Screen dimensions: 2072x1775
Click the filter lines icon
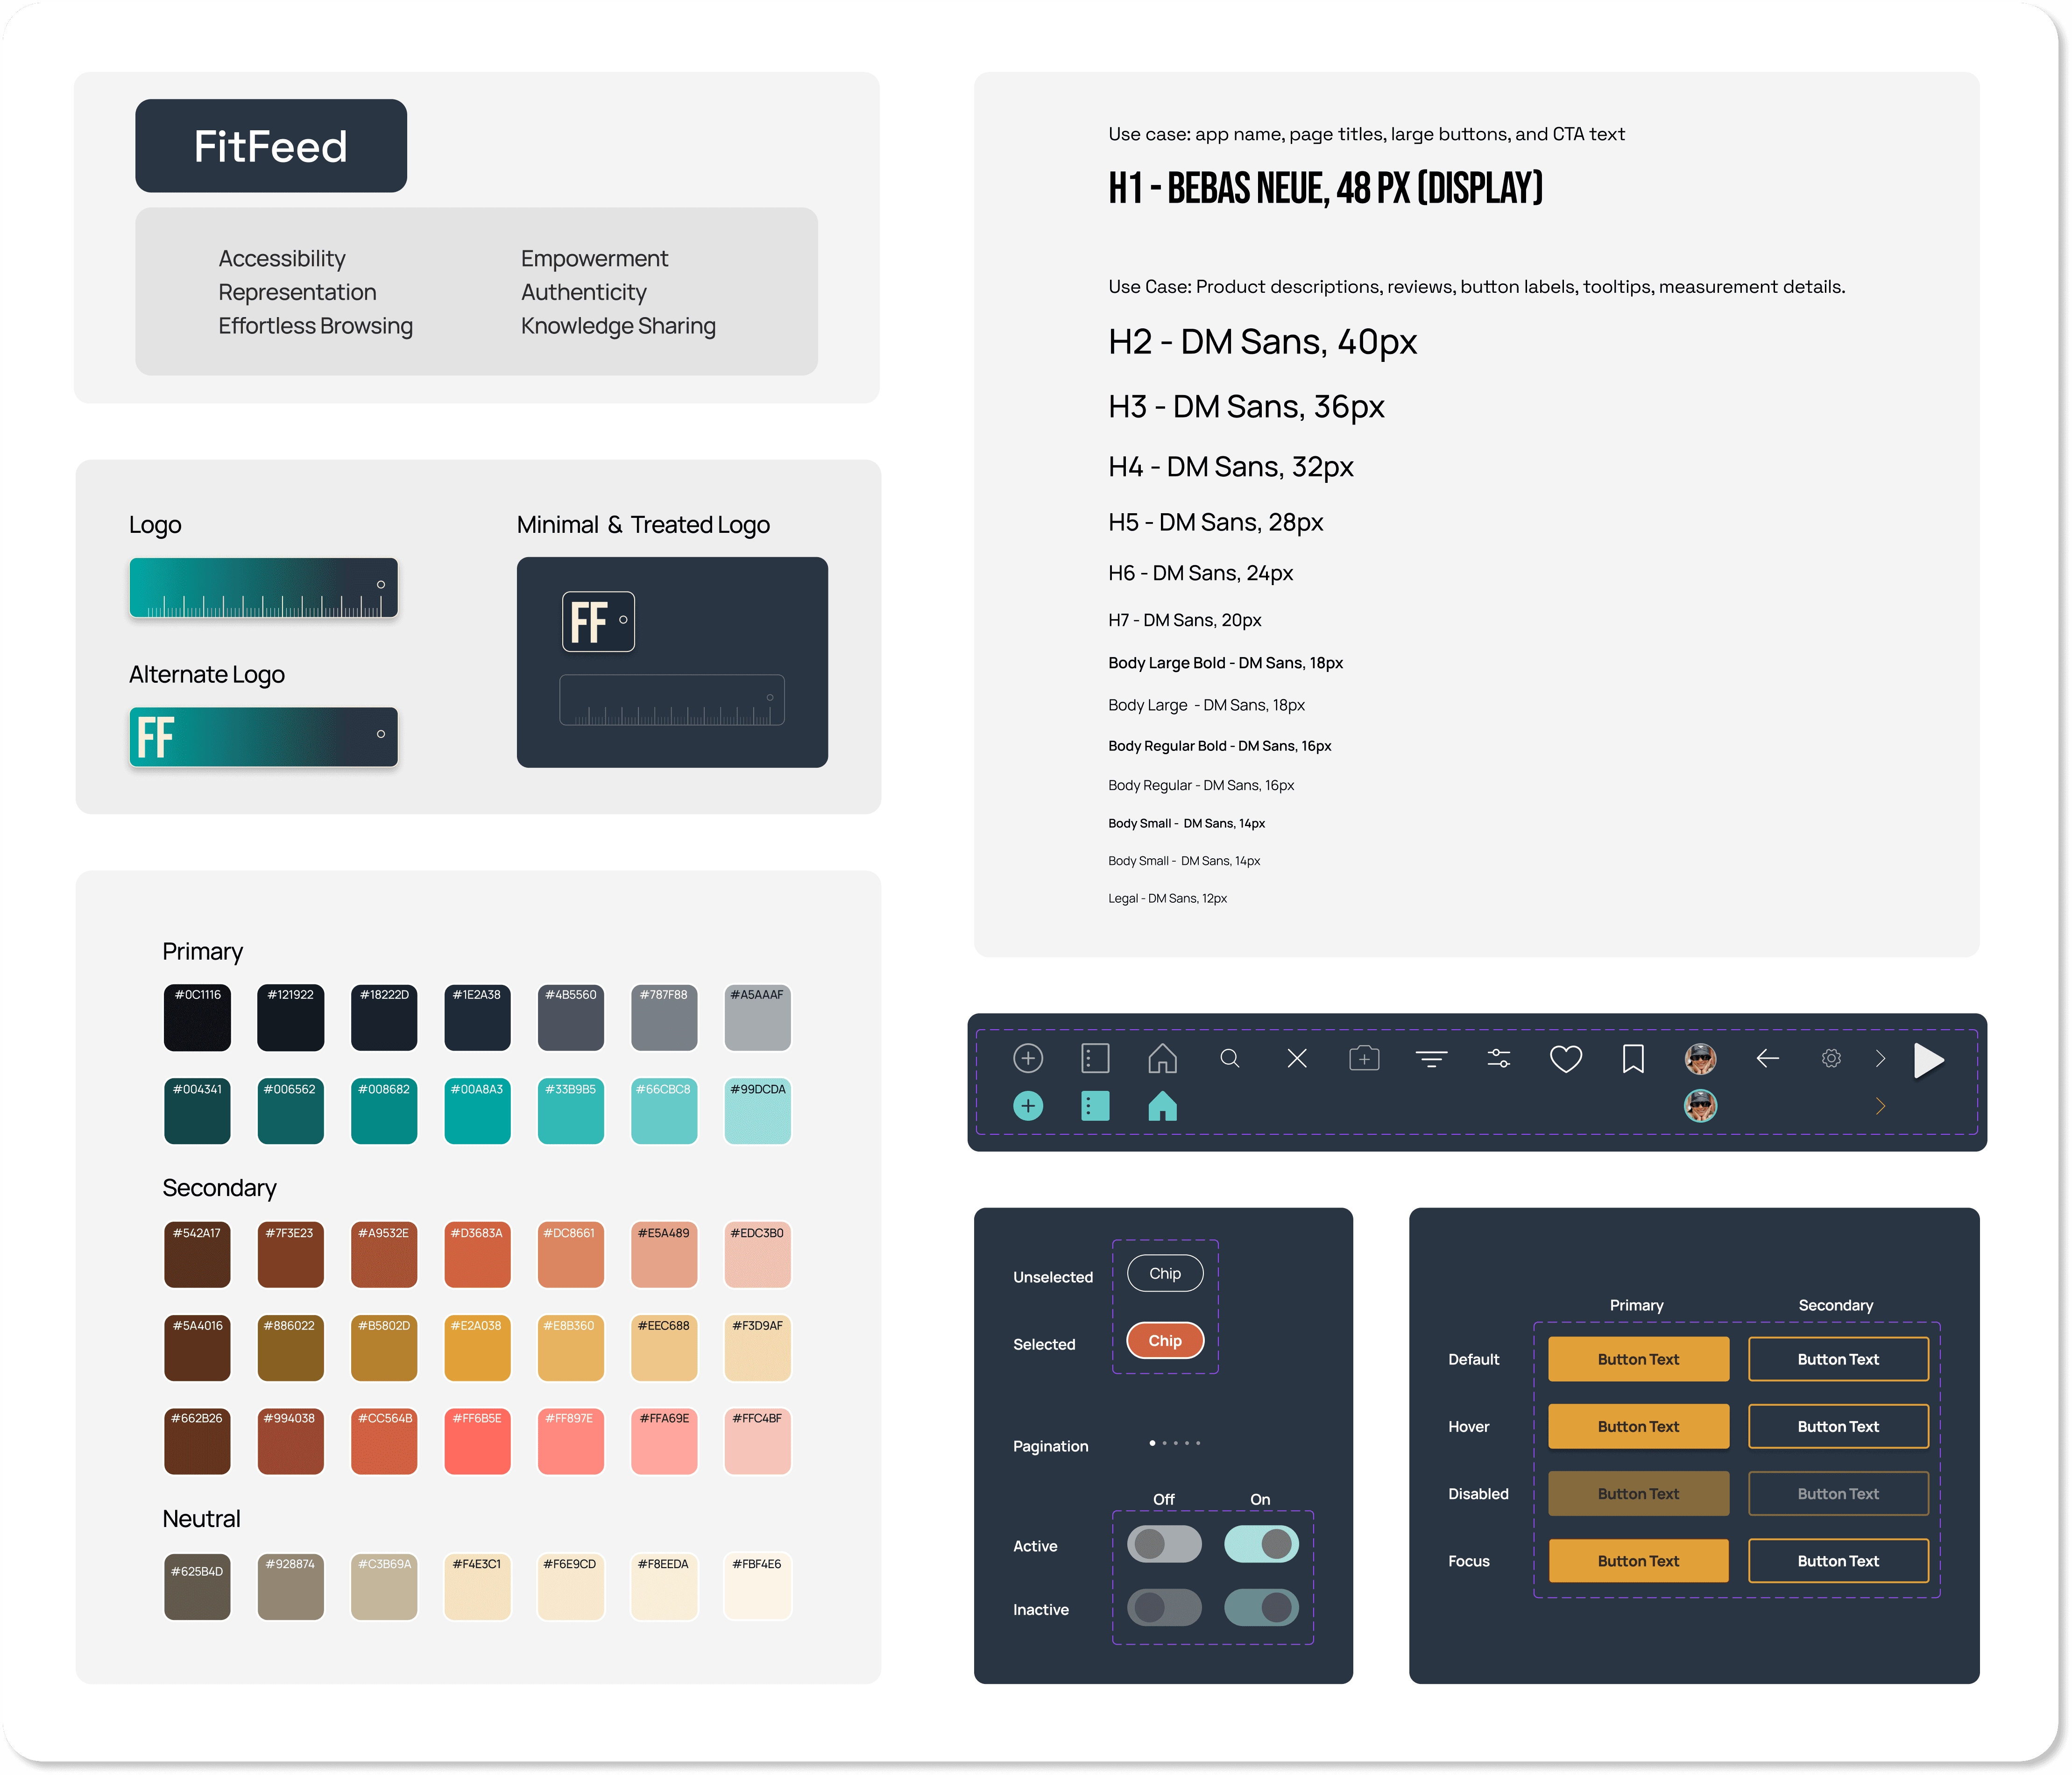click(1431, 1058)
